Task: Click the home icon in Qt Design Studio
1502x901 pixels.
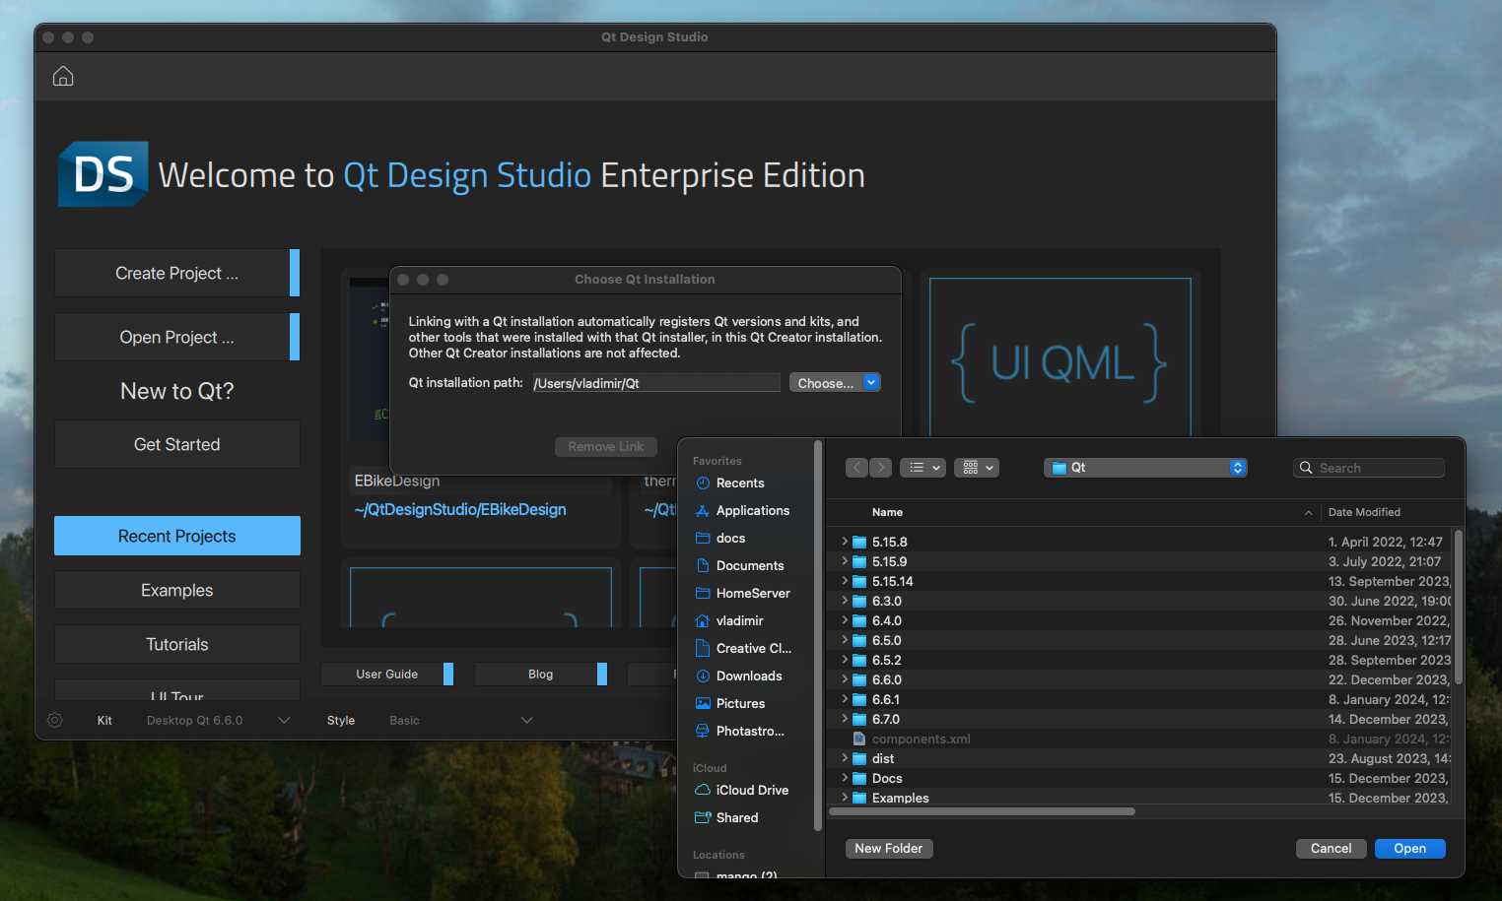Action: click(x=63, y=76)
